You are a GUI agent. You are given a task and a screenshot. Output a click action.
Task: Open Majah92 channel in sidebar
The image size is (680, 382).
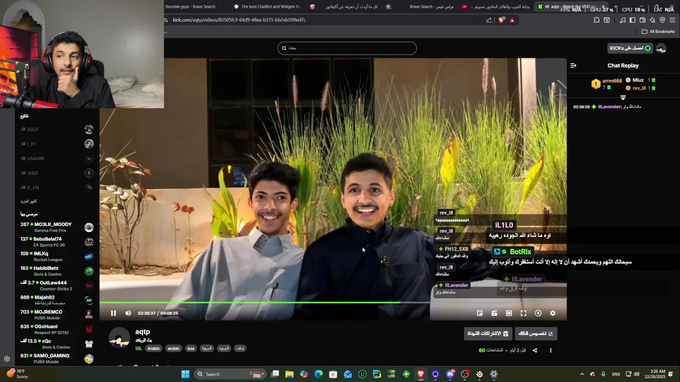pyautogui.click(x=57, y=300)
